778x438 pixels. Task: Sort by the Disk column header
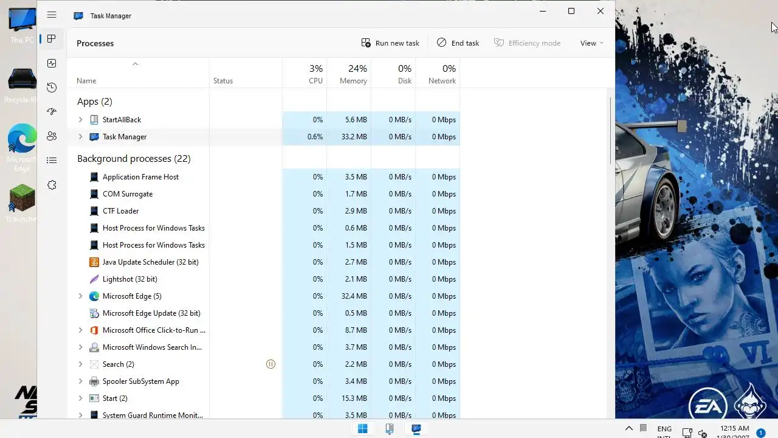point(393,73)
